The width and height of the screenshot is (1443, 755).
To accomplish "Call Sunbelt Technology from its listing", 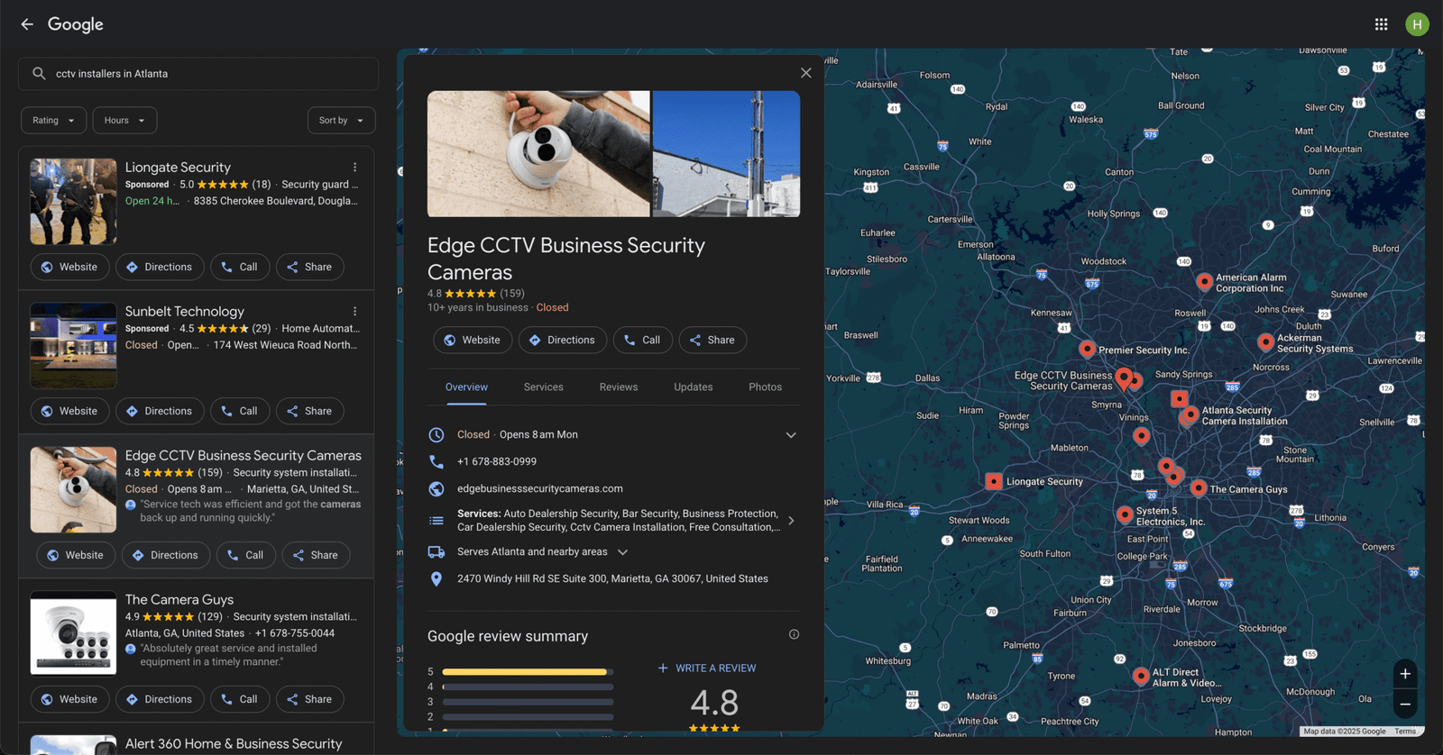I will point(240,412).
